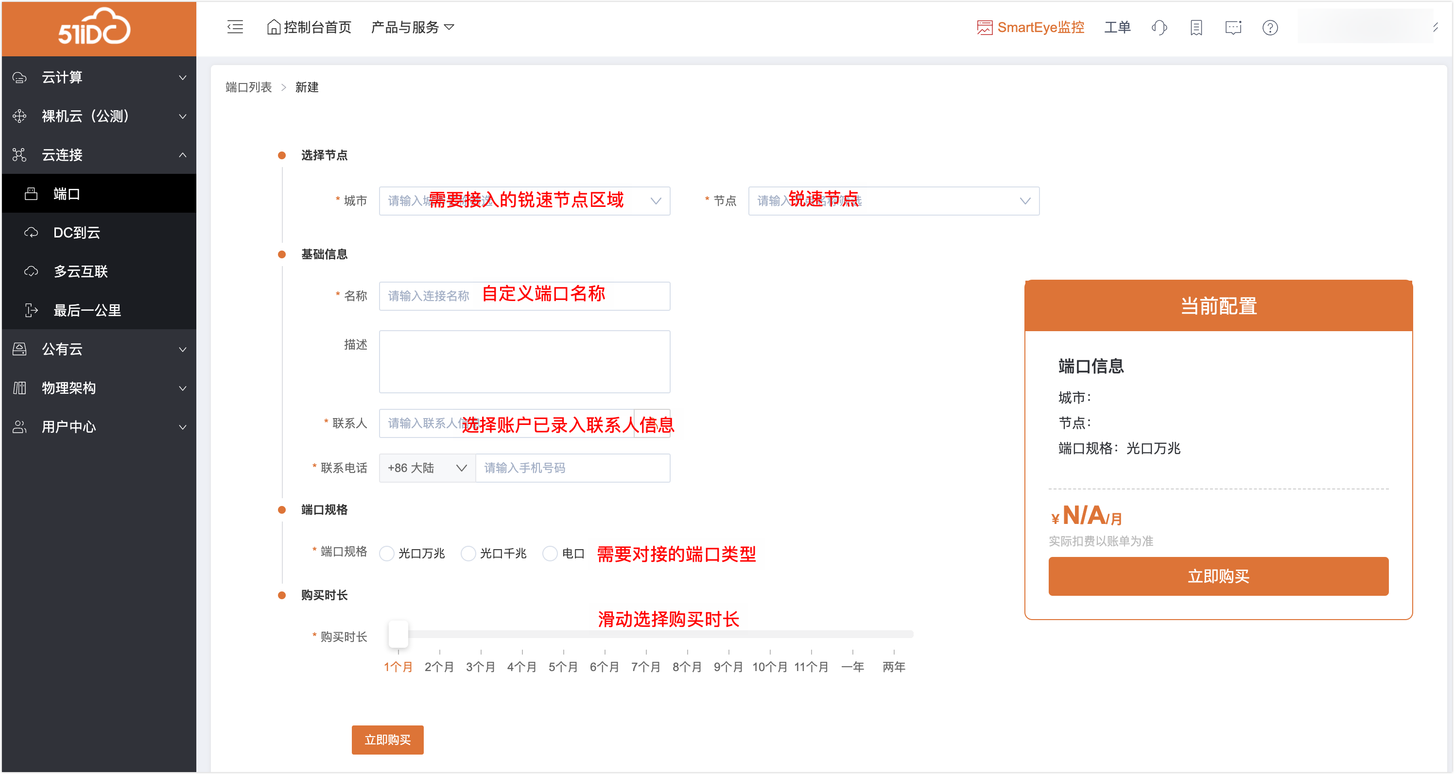1454x774 pixels.
Task: Open the message chat icon in header
Action: (1233, 28)
